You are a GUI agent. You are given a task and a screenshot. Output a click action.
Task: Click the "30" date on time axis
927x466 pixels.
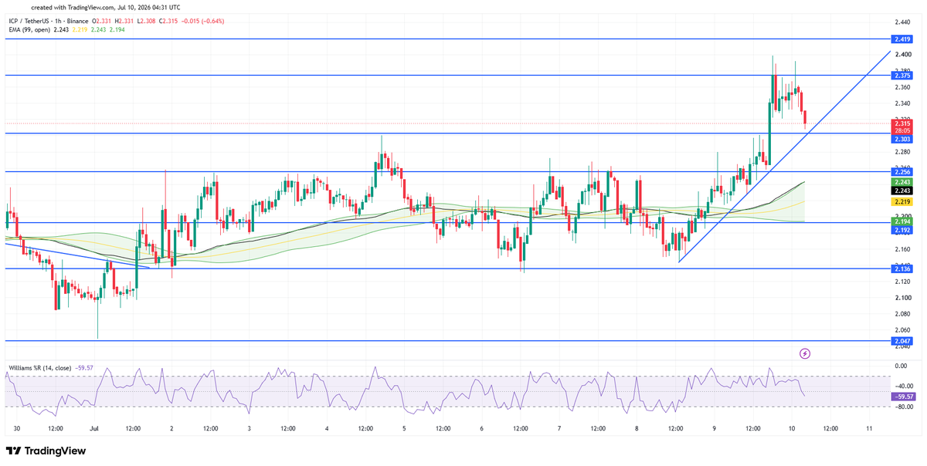click(17, 428)
